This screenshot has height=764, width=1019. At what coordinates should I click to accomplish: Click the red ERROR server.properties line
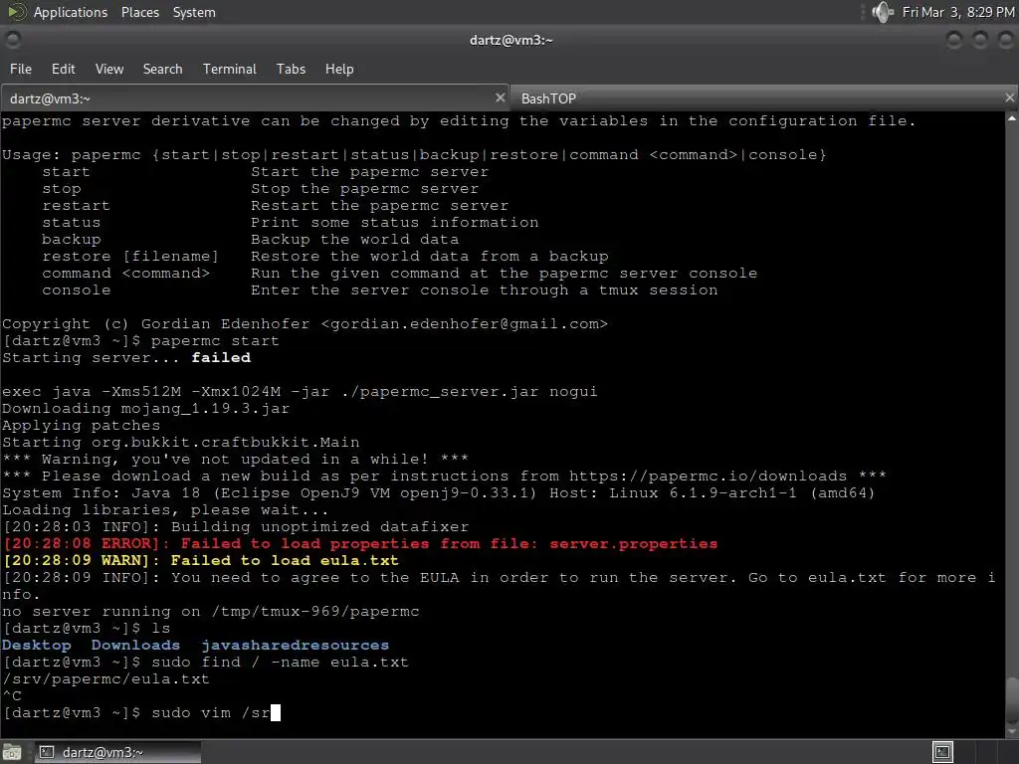(x=360, y=544)
